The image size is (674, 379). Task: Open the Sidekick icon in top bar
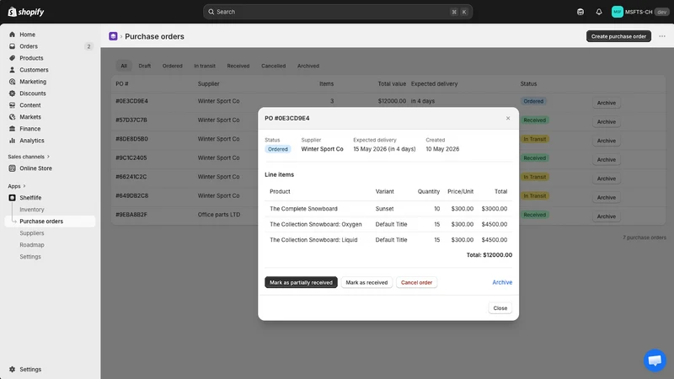click(x=580, y=12)
